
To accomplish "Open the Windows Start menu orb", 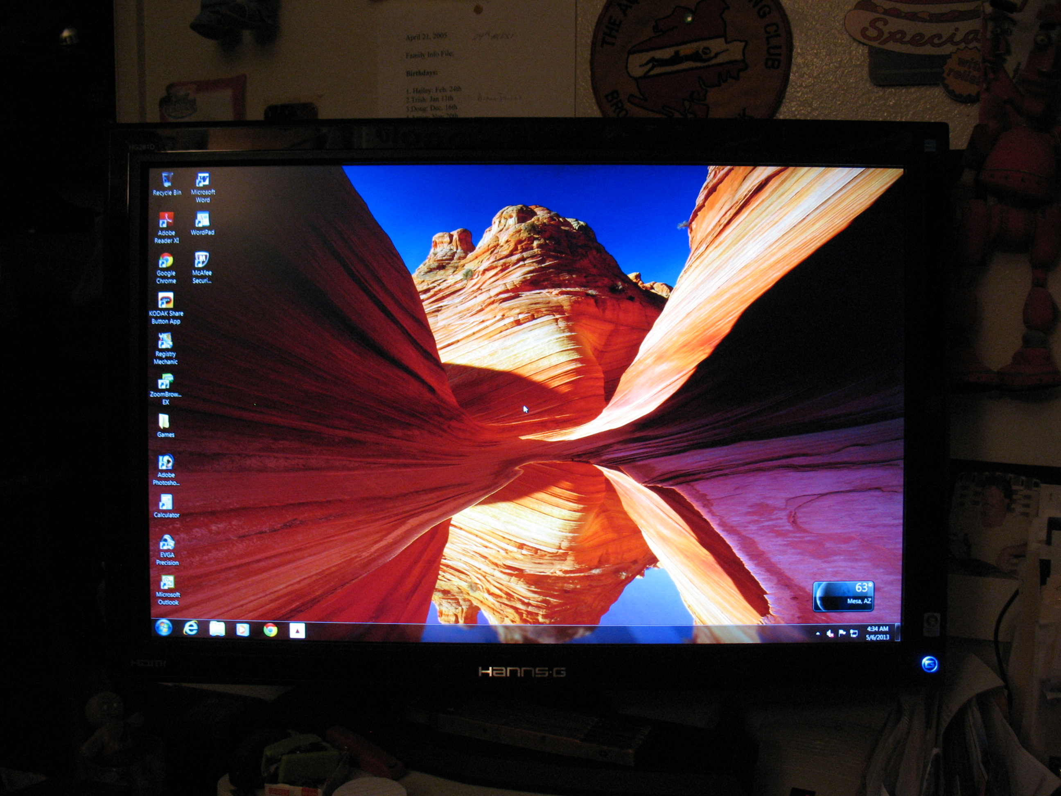I will point(164,628).
